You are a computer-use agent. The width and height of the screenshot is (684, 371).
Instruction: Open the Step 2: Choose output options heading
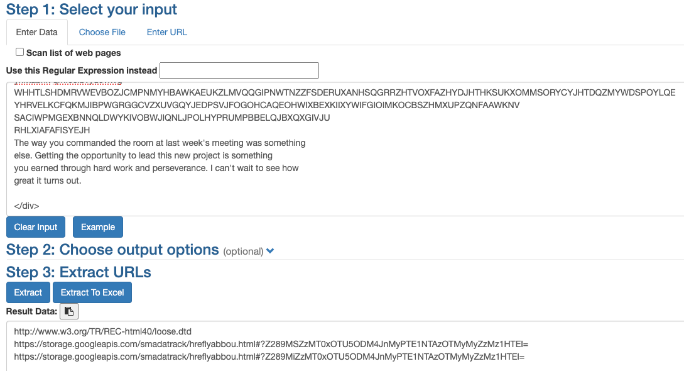pos(112,250)
